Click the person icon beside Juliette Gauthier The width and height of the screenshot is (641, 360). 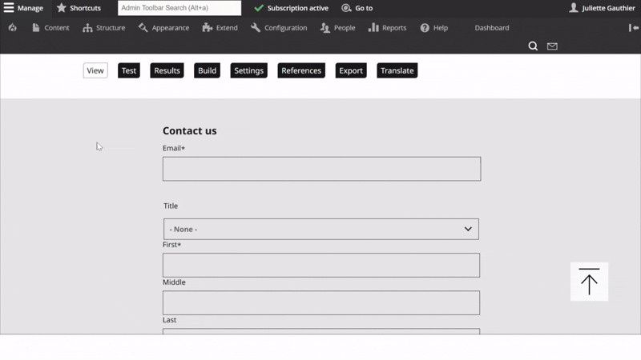[x=574, y=8]
